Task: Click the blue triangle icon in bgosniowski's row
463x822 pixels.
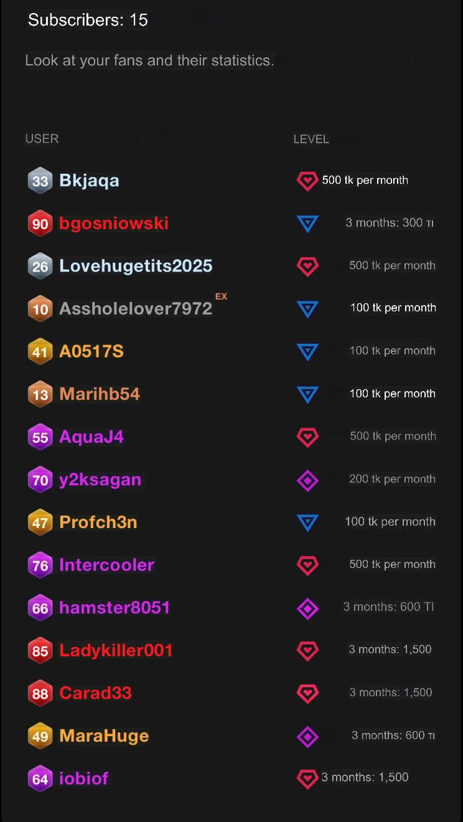Action: (x=307, y=223)
